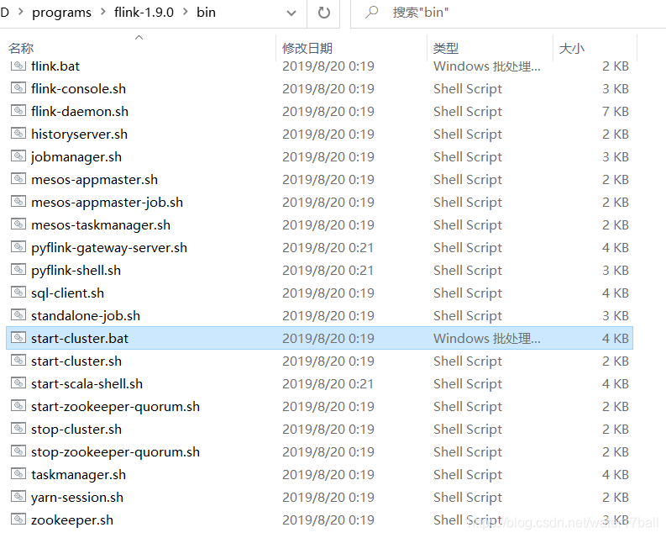Click the start-cluster.sh file icon
The height and width of the screenshot is (538, 666).
18,361
